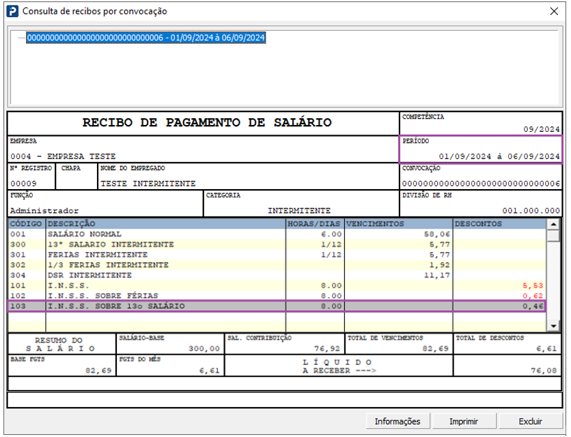
Task: Click the 1,92 vencimentos value
Action: point(440,265)
